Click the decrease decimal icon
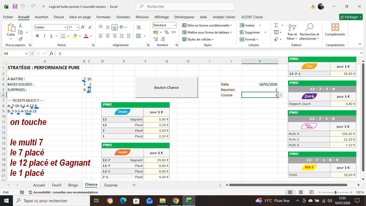This screenshot has height=206, width=366. tap(163, 39)
